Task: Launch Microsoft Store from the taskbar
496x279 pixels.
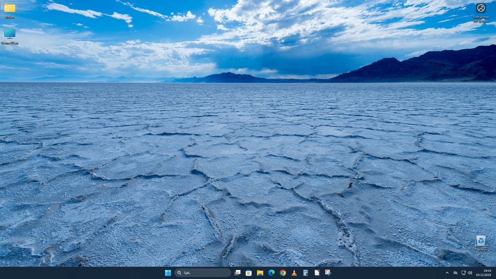Action: coord(249,273)
